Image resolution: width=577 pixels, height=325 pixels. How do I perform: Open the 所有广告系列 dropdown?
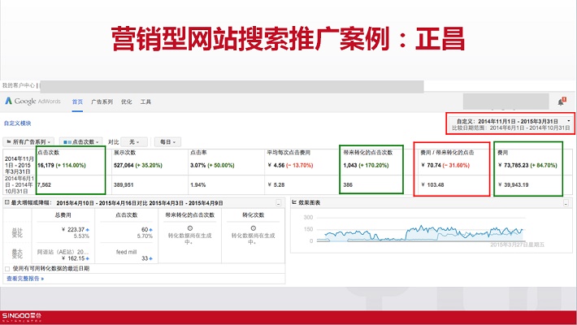[28, 141]
